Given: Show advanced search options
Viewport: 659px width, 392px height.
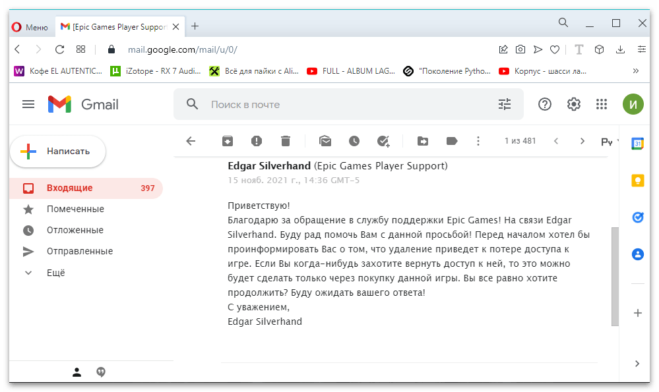Looking at the screenshot, I should pyautogui.click(x=505, y=104).
